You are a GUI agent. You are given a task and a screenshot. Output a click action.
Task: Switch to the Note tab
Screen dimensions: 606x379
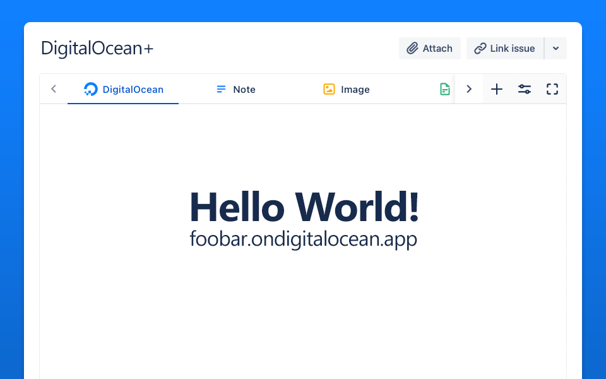click(235, 89)
